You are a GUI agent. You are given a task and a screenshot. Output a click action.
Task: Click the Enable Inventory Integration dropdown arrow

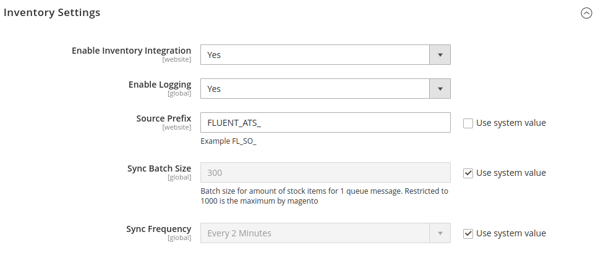[x=440, y=55]
